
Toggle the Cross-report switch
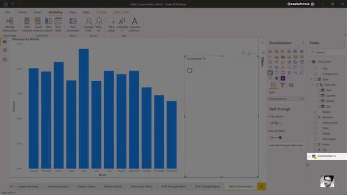[x=278, y=123]
